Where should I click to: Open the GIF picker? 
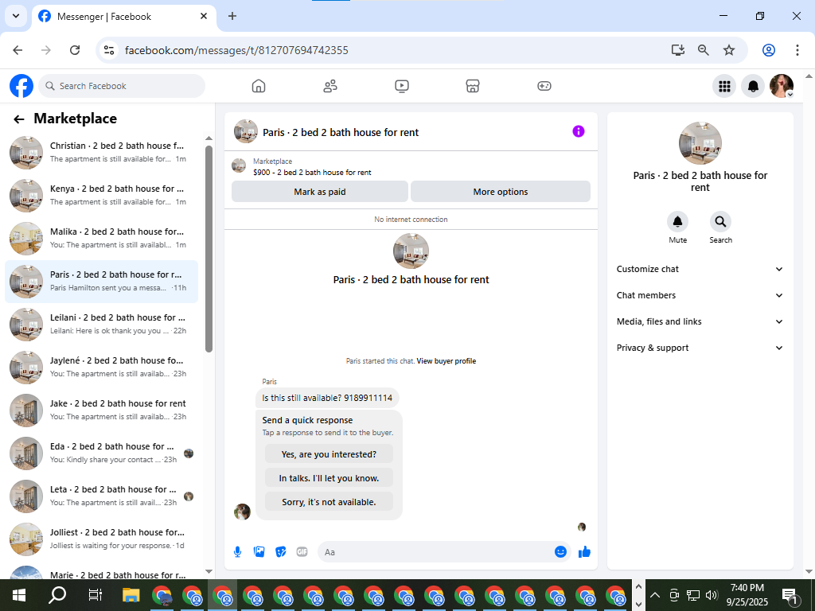tap(302, 552)
